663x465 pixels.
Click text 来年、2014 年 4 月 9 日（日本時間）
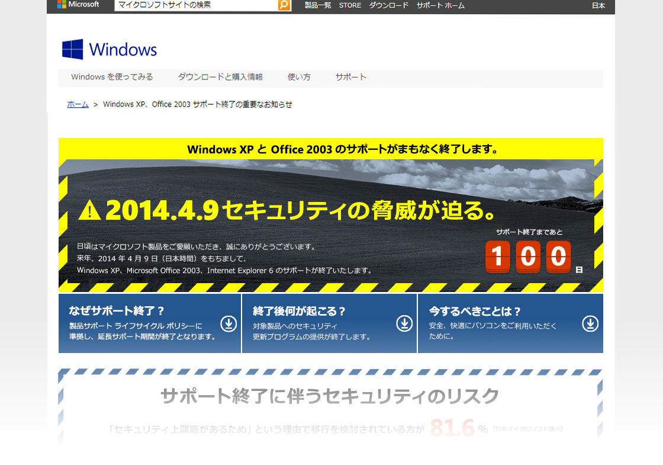click(162, 258)
